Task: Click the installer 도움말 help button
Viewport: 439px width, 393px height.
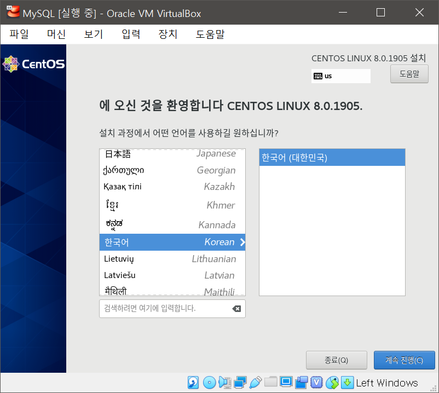Action: 409,74
